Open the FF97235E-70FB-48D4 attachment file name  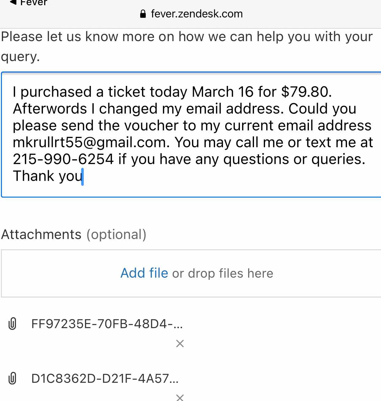pos(107,324)
